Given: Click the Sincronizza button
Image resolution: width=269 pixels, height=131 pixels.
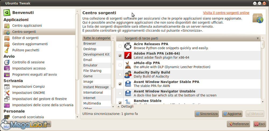Looking at the screenshot, I should (207, 114).
